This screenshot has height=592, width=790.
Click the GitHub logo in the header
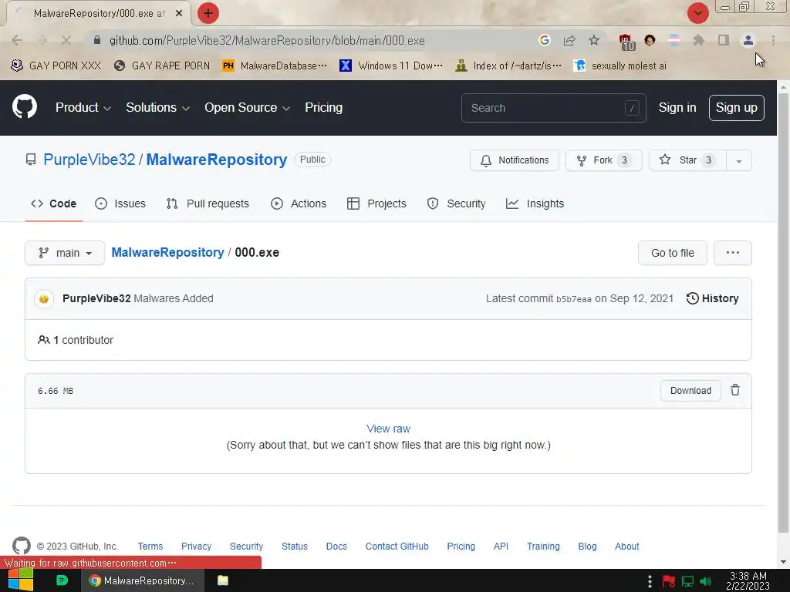click(25, 106)
